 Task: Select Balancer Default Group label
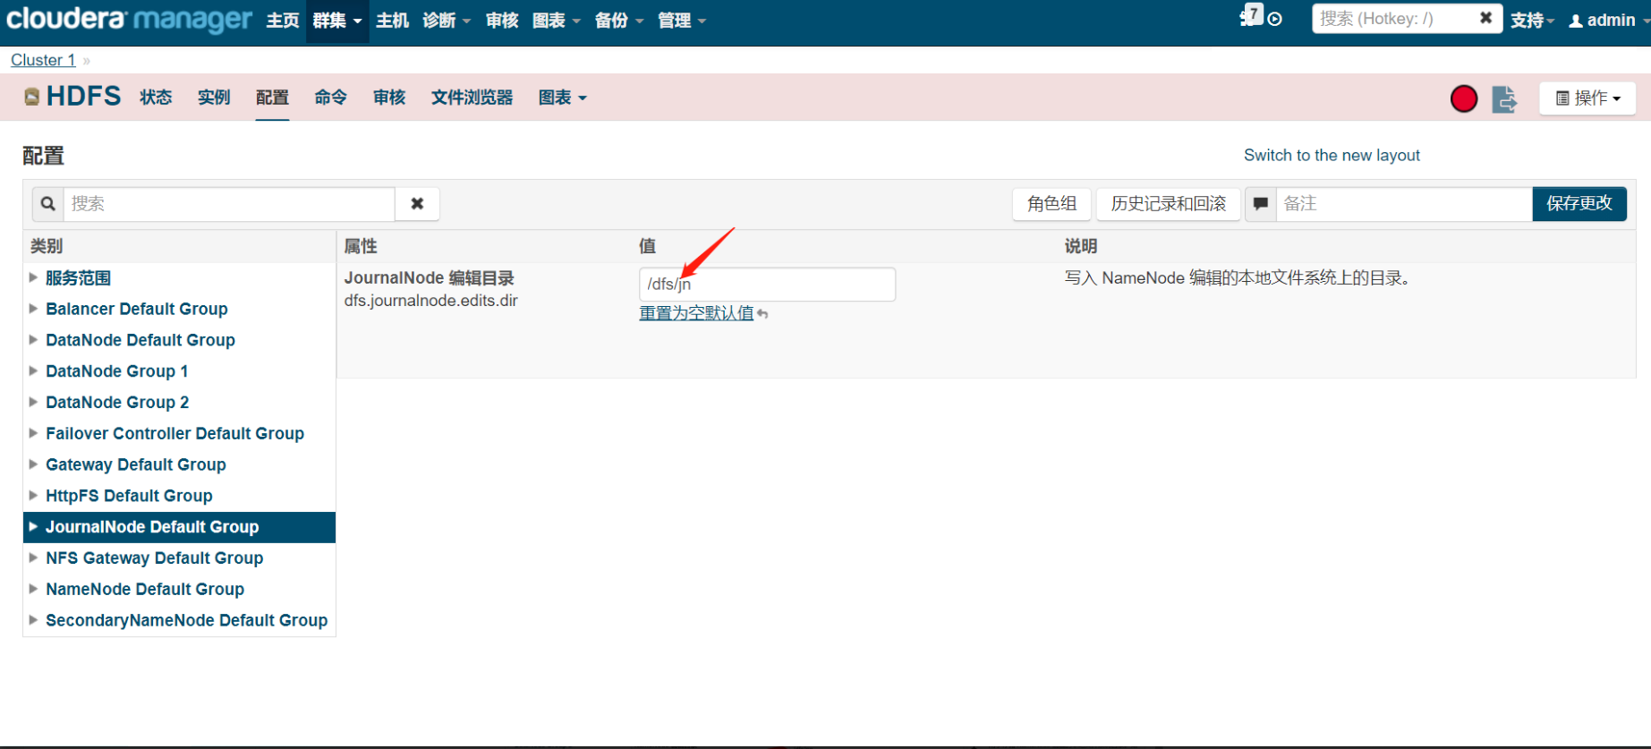tap(137, 309)
